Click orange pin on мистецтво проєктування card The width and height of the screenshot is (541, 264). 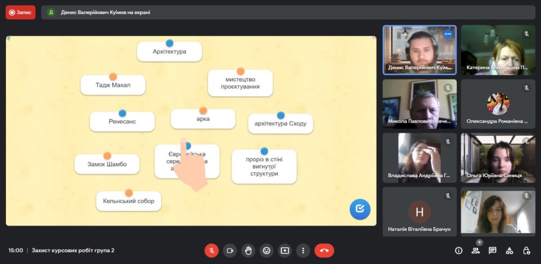click(x=241, y=71)
